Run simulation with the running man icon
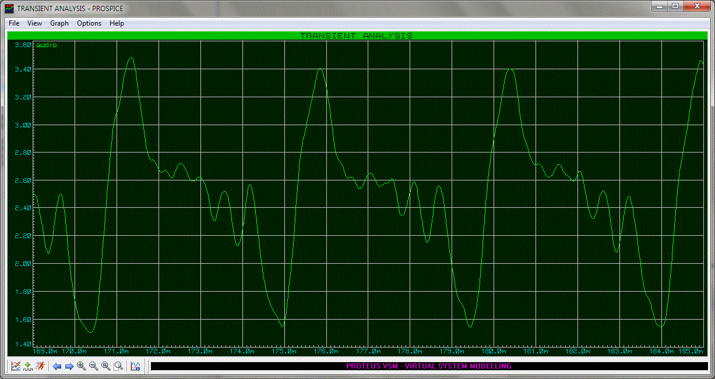 [40, 366]
